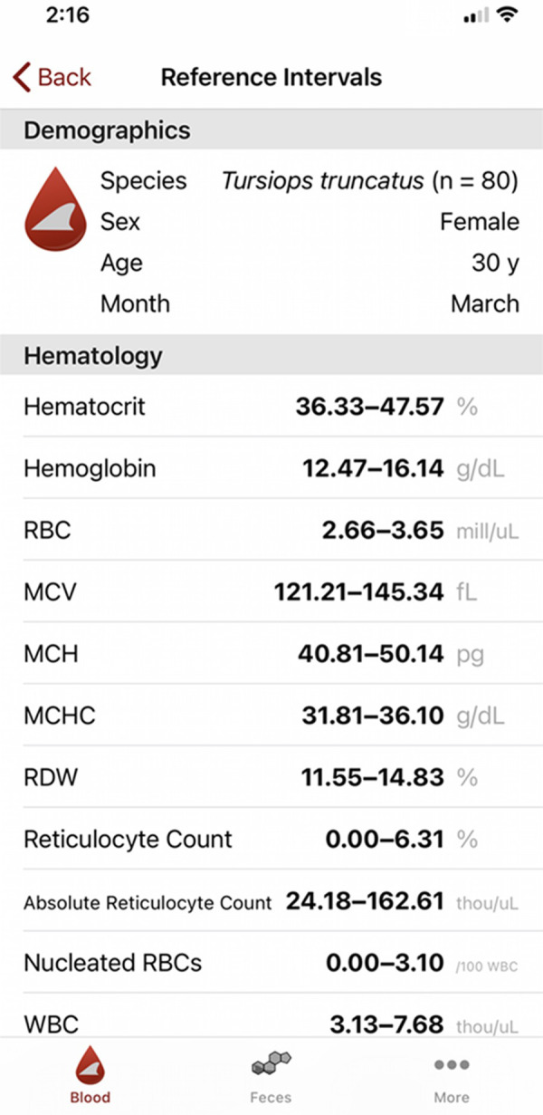The height and width of the screenshot is (1115, 543).
Task: Tap the cellular signal bars icon
Action: click(x=474, y=17)
